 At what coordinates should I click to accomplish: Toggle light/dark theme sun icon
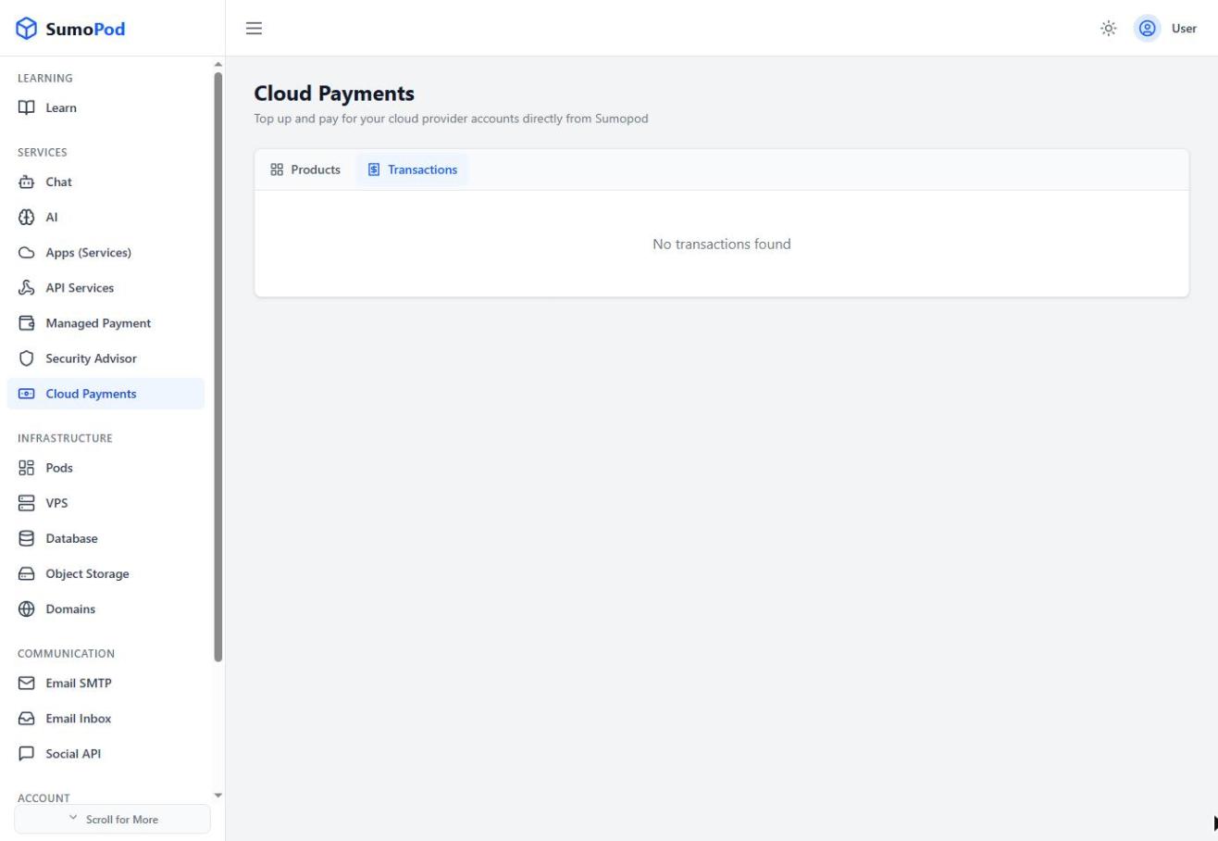(1108, 28)
